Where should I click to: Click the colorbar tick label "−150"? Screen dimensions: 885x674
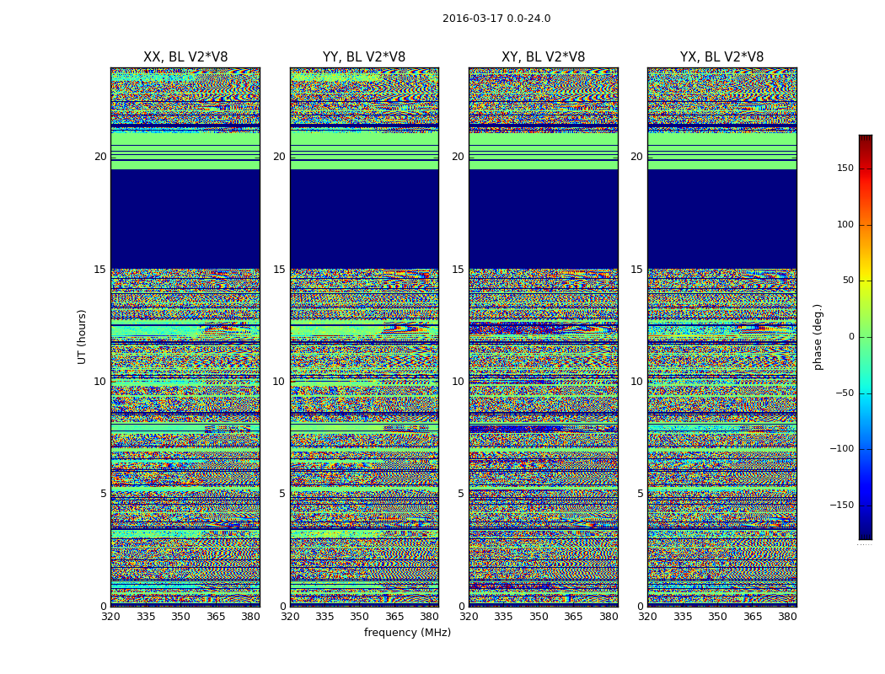842,505
